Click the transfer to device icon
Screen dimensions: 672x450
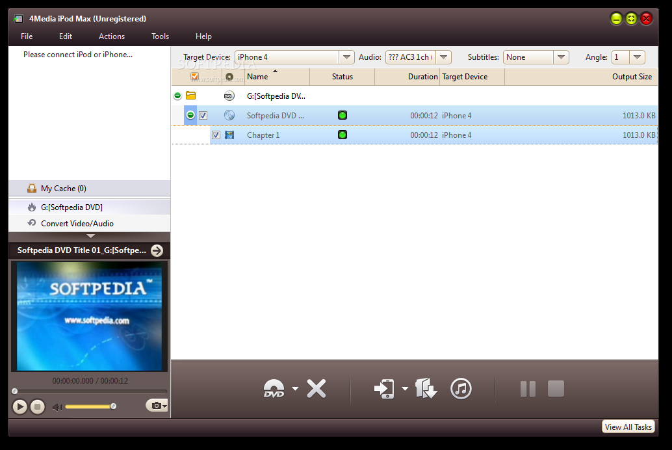tap(384, 389)
